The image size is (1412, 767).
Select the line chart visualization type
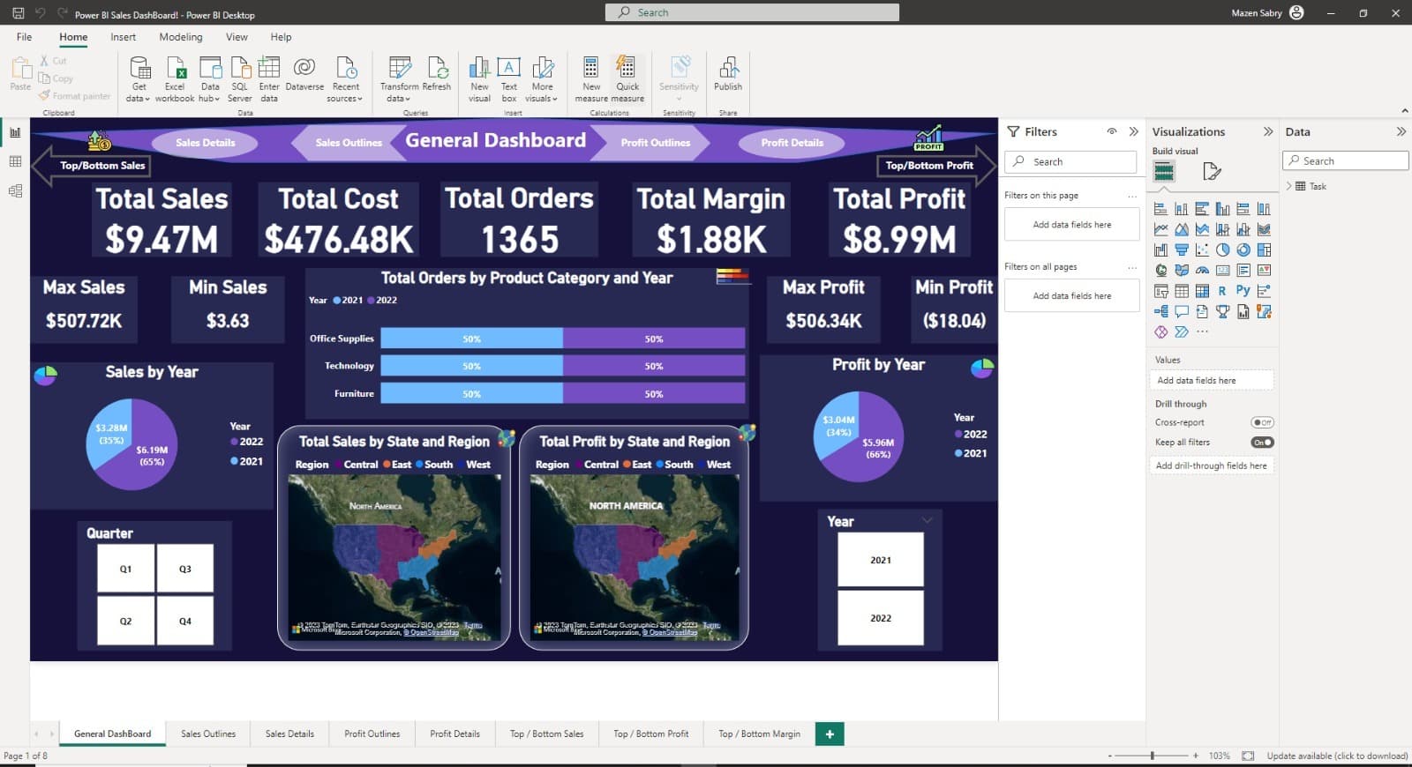click(x=1161, y=229)
